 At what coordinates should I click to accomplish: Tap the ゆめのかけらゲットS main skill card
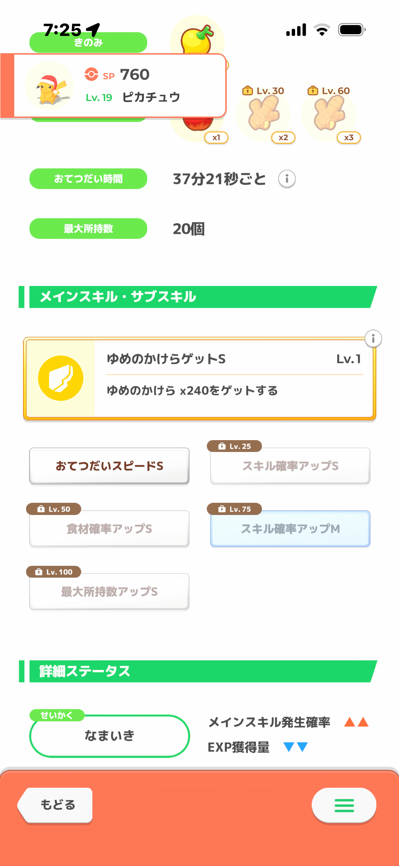tap(234, 378)
